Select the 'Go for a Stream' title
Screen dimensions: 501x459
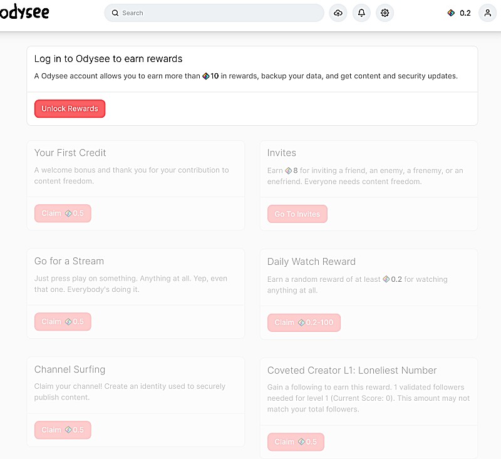(x=69, y=261)
